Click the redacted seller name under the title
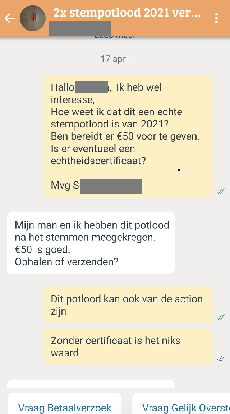Viewport: 230px width, 414px height. point(80,29)
